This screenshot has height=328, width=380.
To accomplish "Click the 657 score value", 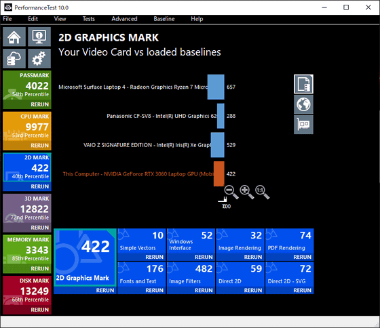I will pyautogui.click(x=231, y=87).
